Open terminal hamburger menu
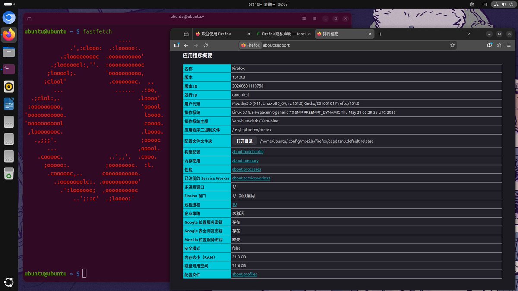Image resolution: width=518 pixels, height=291 pixels. [315, 19]
